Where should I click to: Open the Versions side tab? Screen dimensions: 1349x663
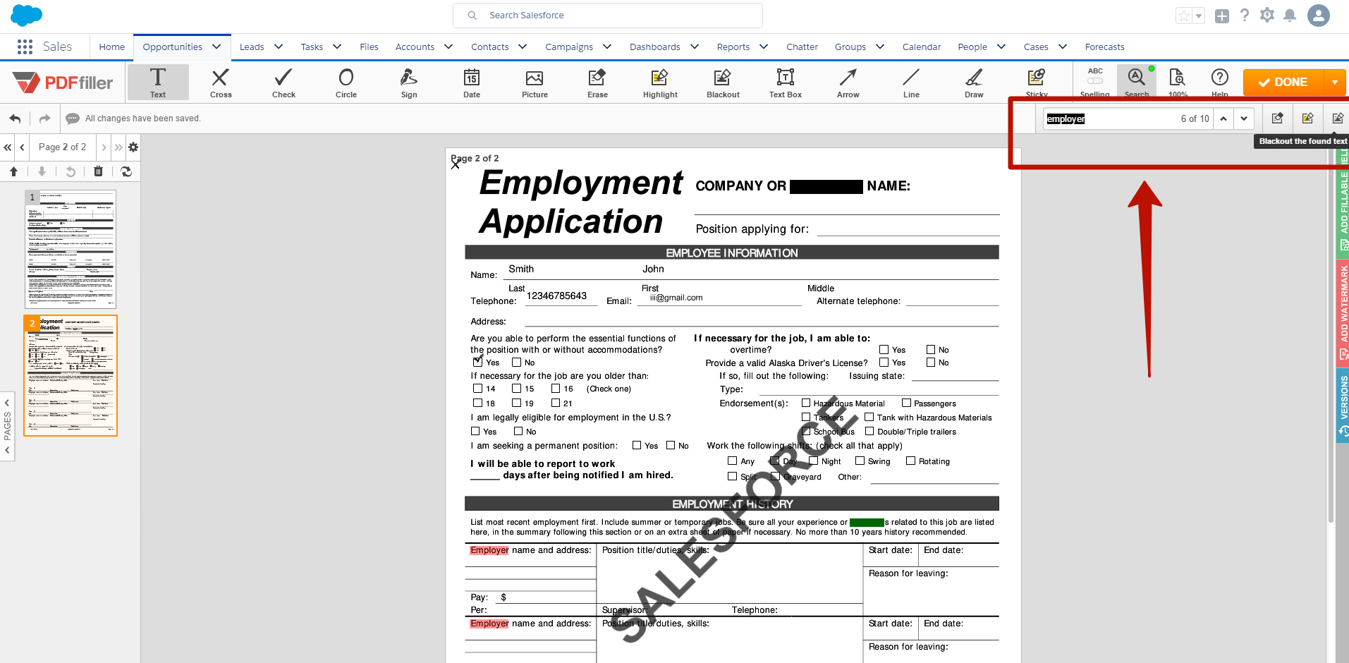pos(1343,406)
